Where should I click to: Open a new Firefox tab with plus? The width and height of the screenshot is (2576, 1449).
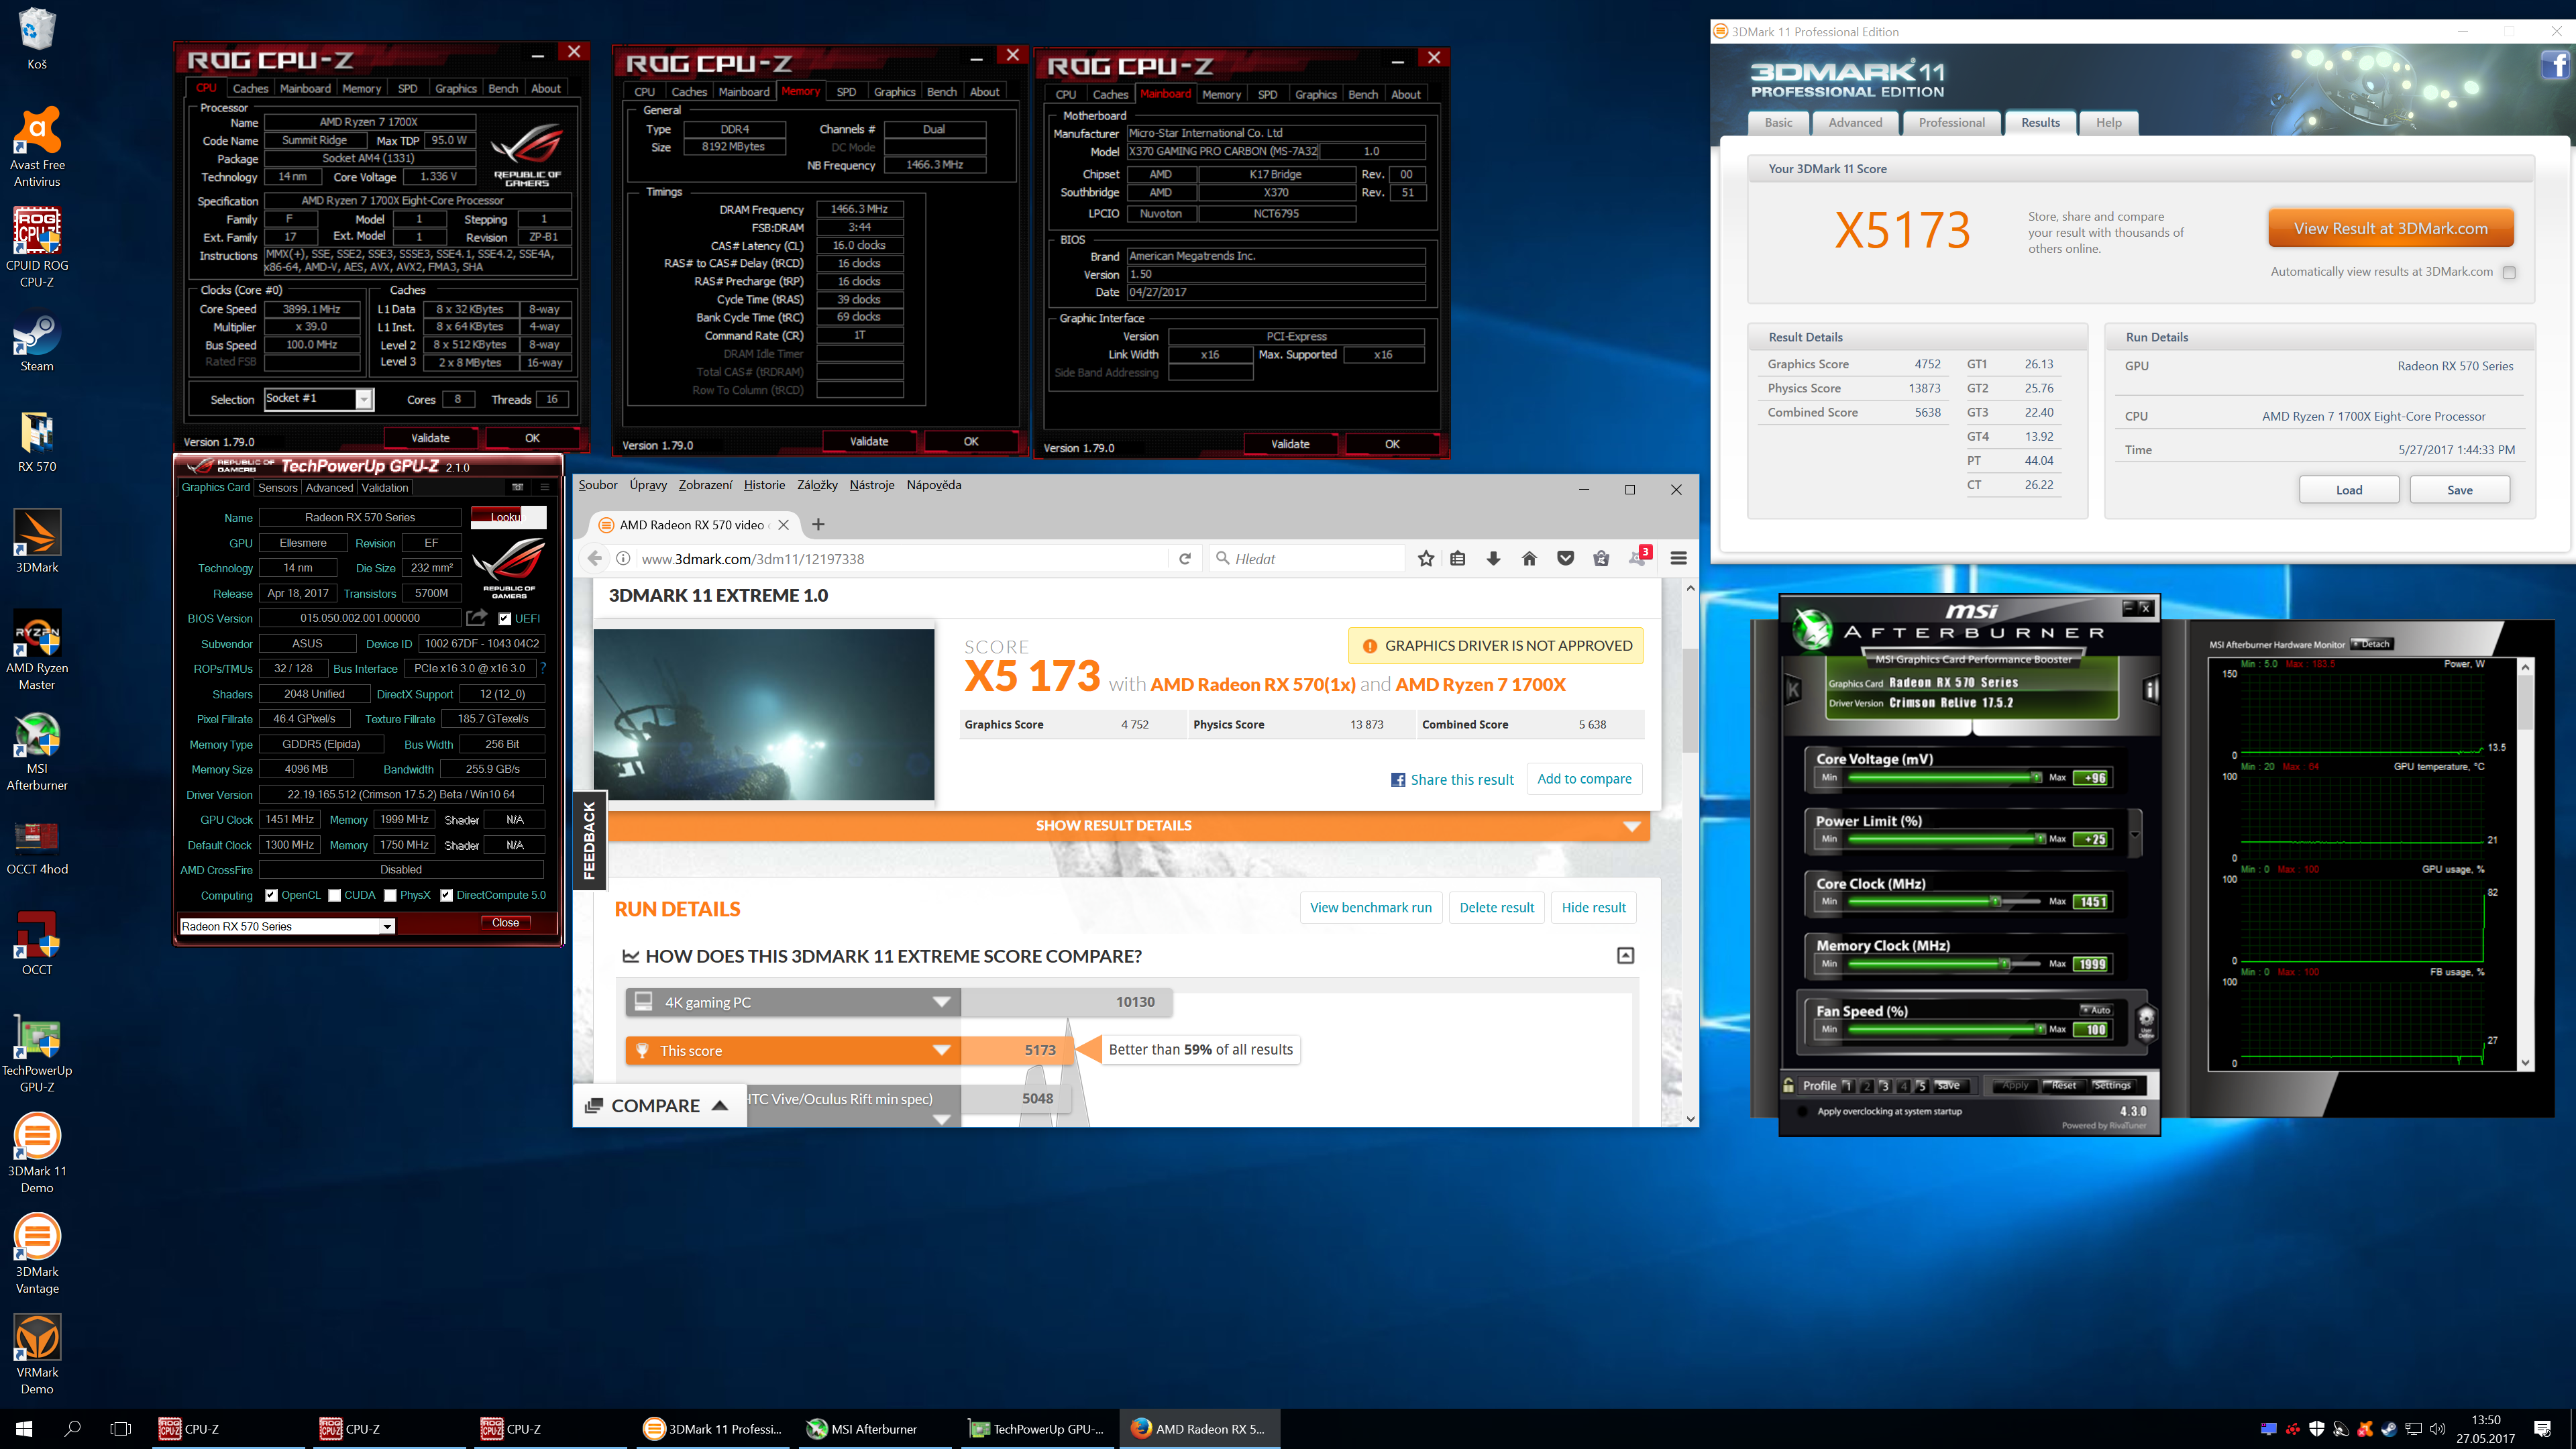(x=818, y=524)
